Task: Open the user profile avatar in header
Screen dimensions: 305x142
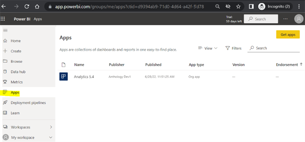Action: (x=299, y=19)
